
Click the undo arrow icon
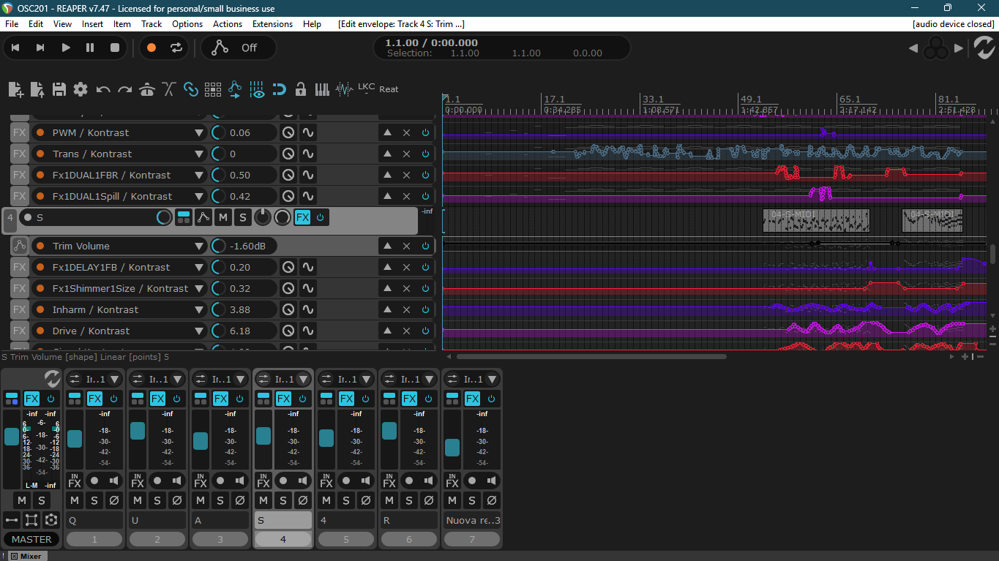[x=103, y=89]
